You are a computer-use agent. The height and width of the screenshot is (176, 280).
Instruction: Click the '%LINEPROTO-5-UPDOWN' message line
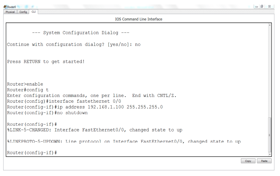pos(124,141)
